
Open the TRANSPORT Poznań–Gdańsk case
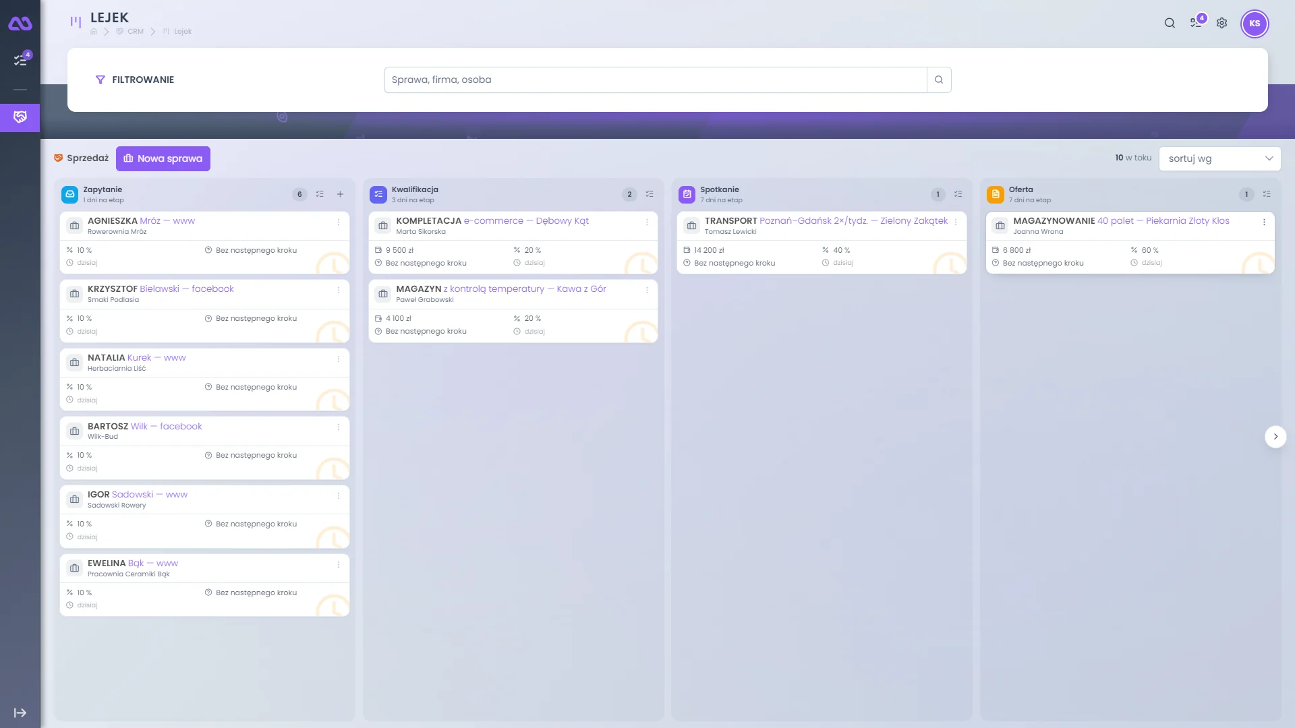[x=826, y=221]
